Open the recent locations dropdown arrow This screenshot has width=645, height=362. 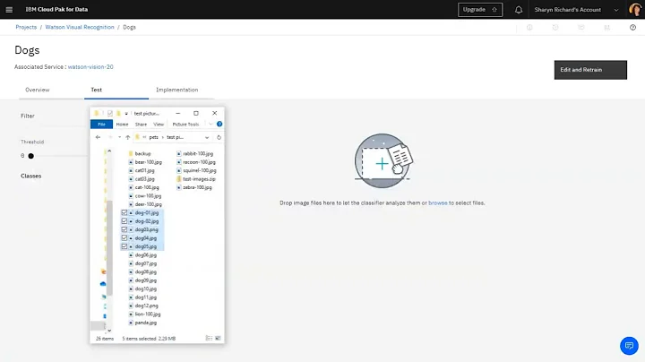(119, 137)
